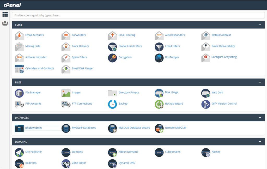The image size is (267, 169).
Task: Click the Remote MySQL® link
Action: tap(175, 128)
